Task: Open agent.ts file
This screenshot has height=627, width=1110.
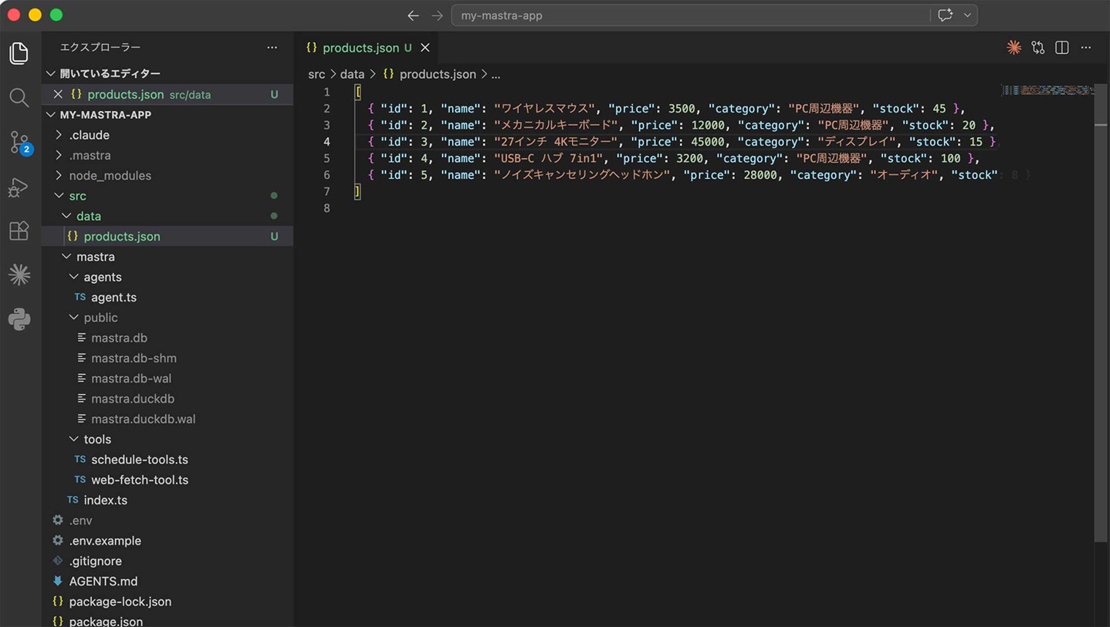Action: click(168, 297)
